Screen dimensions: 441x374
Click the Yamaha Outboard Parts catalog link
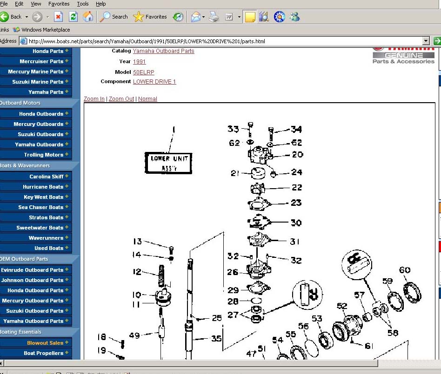pos(163,51)
